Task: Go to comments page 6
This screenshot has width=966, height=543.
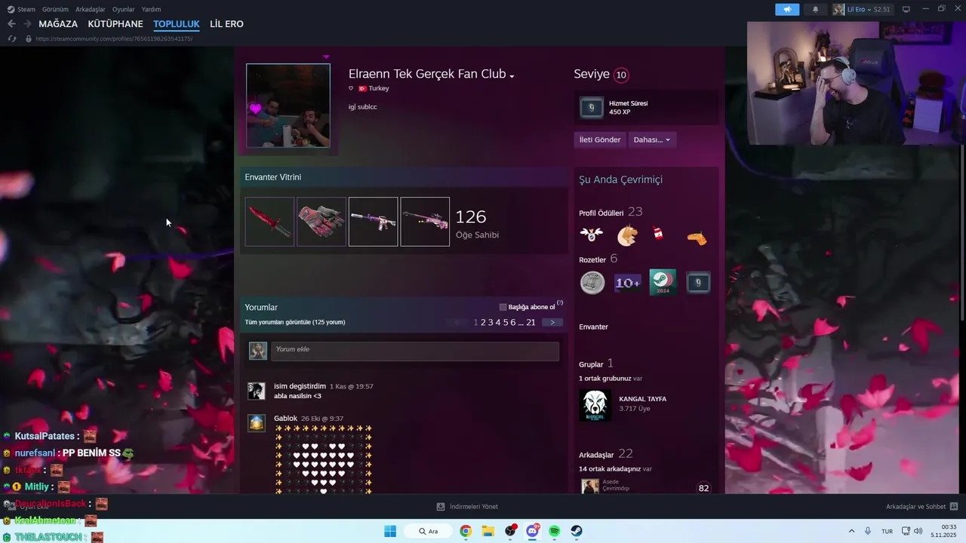Action: [513, 323]
